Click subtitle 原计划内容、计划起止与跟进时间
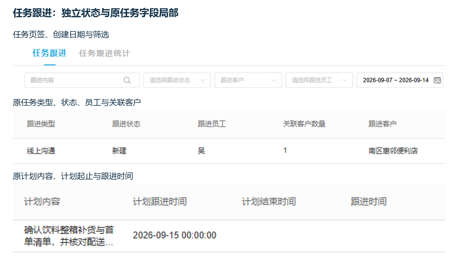 (73, 176)
